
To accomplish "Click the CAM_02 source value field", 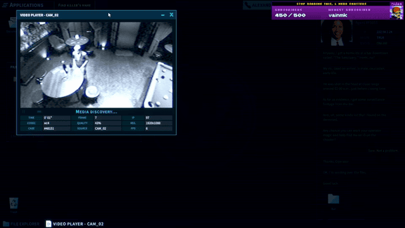I will click(x=108, y=129).
